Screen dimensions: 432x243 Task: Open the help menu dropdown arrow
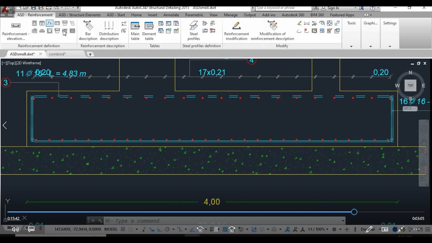pos(378,8)
